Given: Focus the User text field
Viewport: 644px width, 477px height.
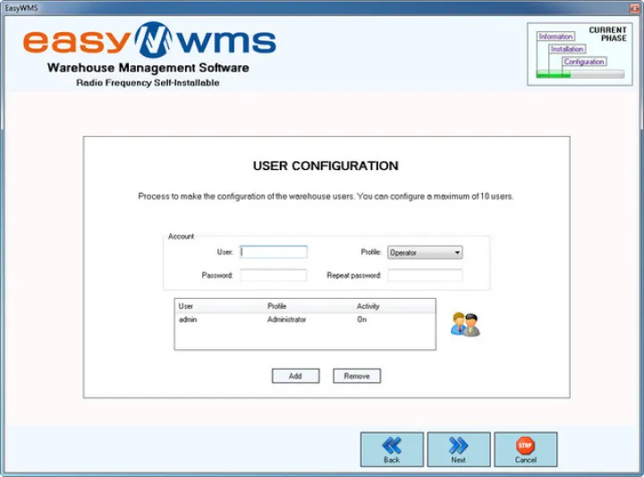Looking at the screenshot, I should coord(274,252).
